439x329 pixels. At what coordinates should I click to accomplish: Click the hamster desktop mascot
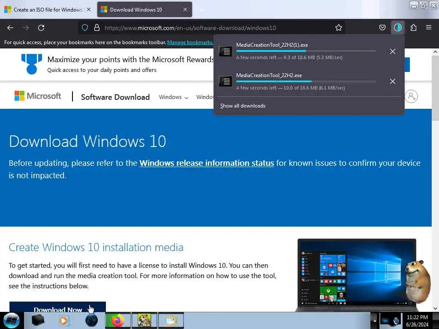(x=418, y=281)
